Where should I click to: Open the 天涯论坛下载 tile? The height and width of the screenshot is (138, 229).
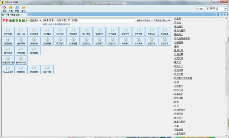(8, 60)
